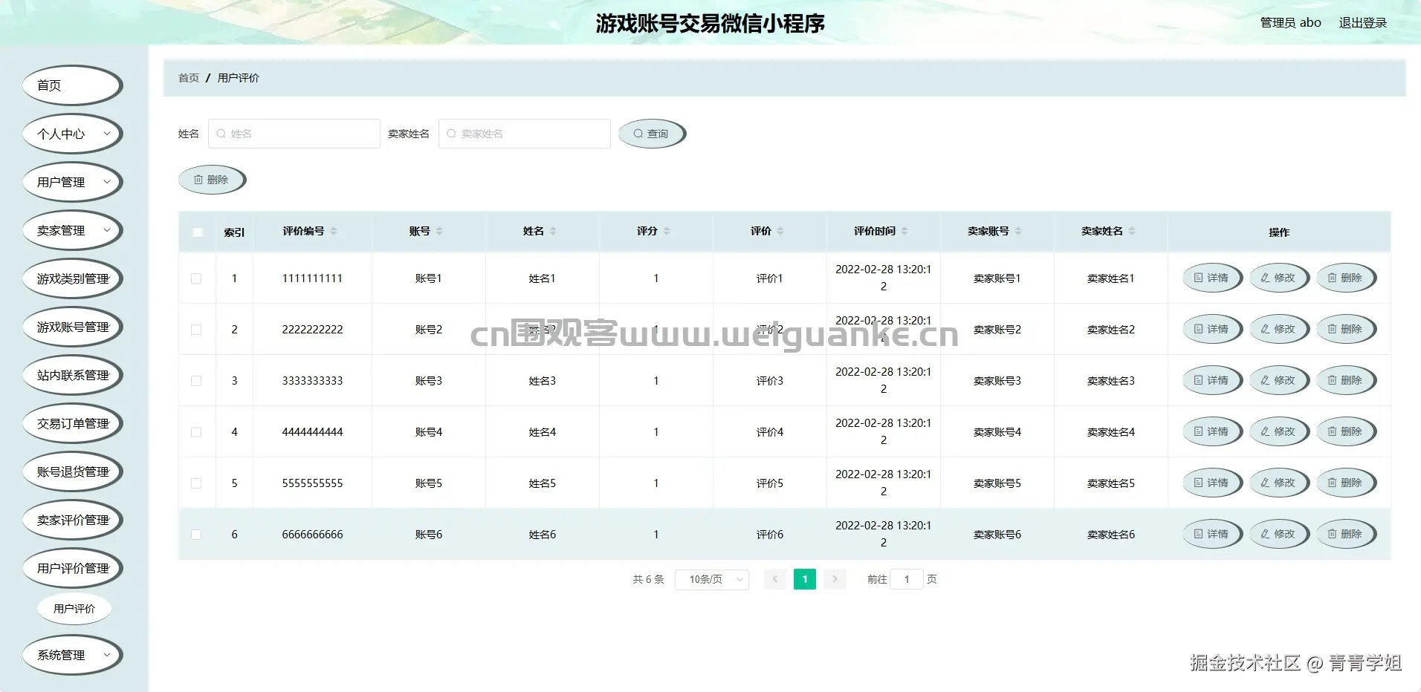This screenshot has height=692, width=1421.
Task: Click the 查询 search button
Action: [x=652, y=134]
